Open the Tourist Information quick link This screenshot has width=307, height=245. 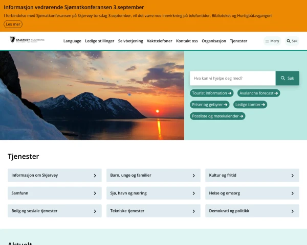(212, 93)
